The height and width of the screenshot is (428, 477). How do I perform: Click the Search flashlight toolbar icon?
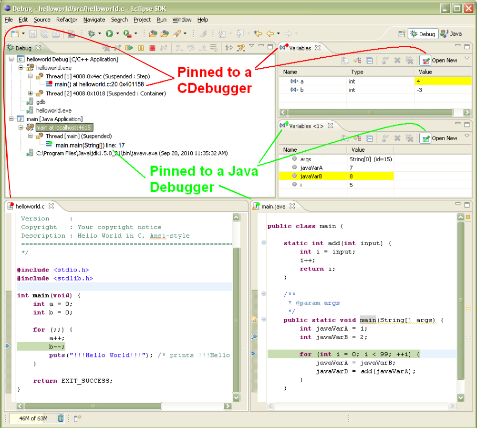[177, 33]
